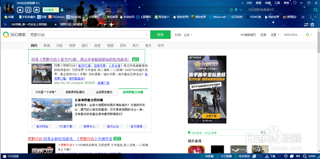The image size is (320, 159).
Task: Select the 图片 search category
Action: (x=85, y=45)
